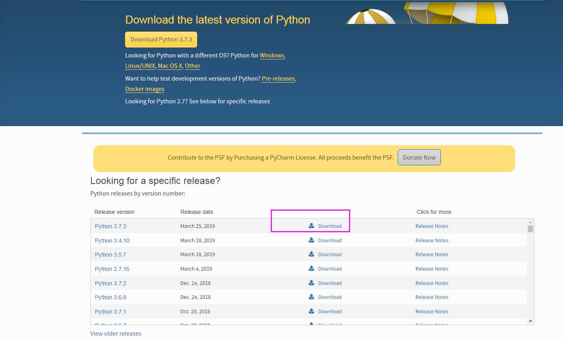Click the releases list scrollbar up arrow
Image resolution: width=563 pixels, height=340 pixels.
tap(530, 222)
